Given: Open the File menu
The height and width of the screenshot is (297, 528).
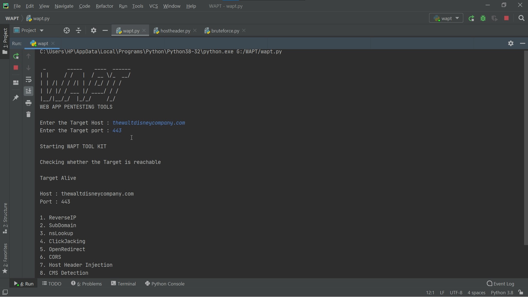Looking at the screenshot, I should pyautogui.click(x=17, y=6).
